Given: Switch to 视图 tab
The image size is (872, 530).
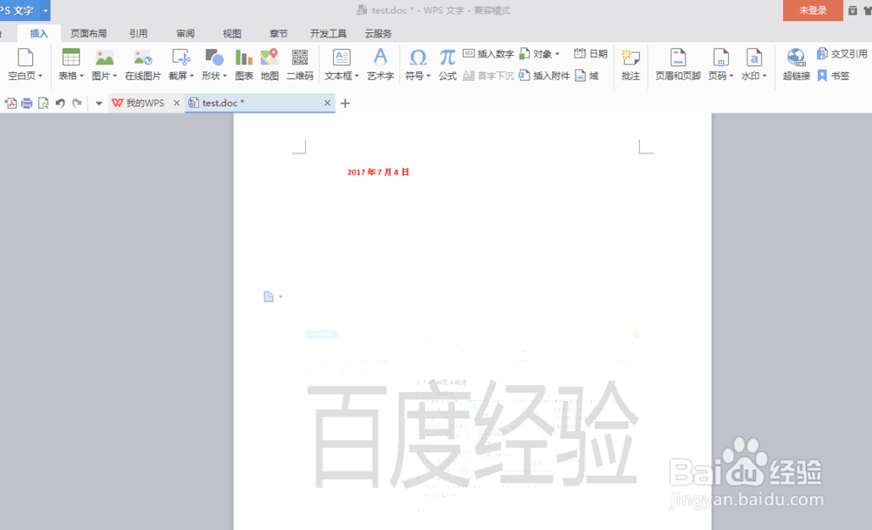Looking at the screenshot, I should click(232, 33).
